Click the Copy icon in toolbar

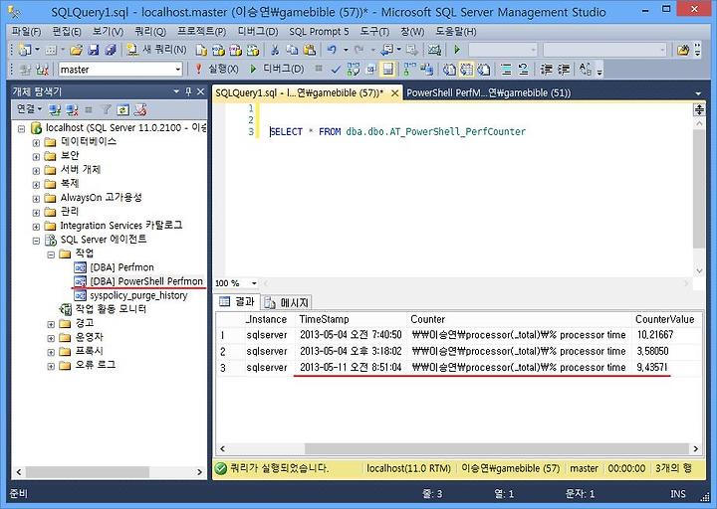(292, 50)
